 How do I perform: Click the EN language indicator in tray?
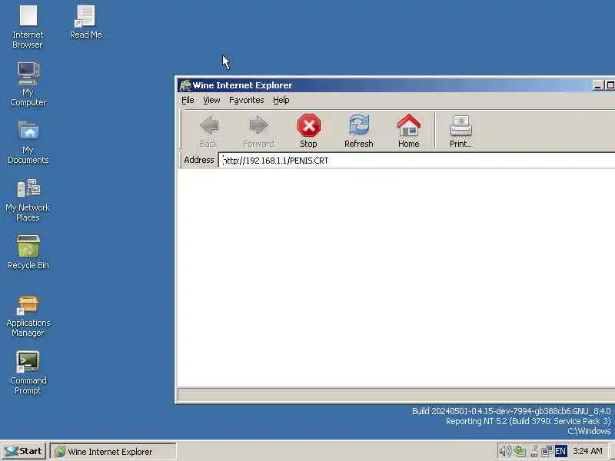click(560, 451)
